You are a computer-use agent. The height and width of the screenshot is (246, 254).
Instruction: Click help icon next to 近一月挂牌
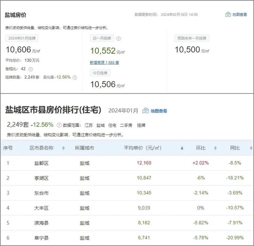(x=119, y=39)
